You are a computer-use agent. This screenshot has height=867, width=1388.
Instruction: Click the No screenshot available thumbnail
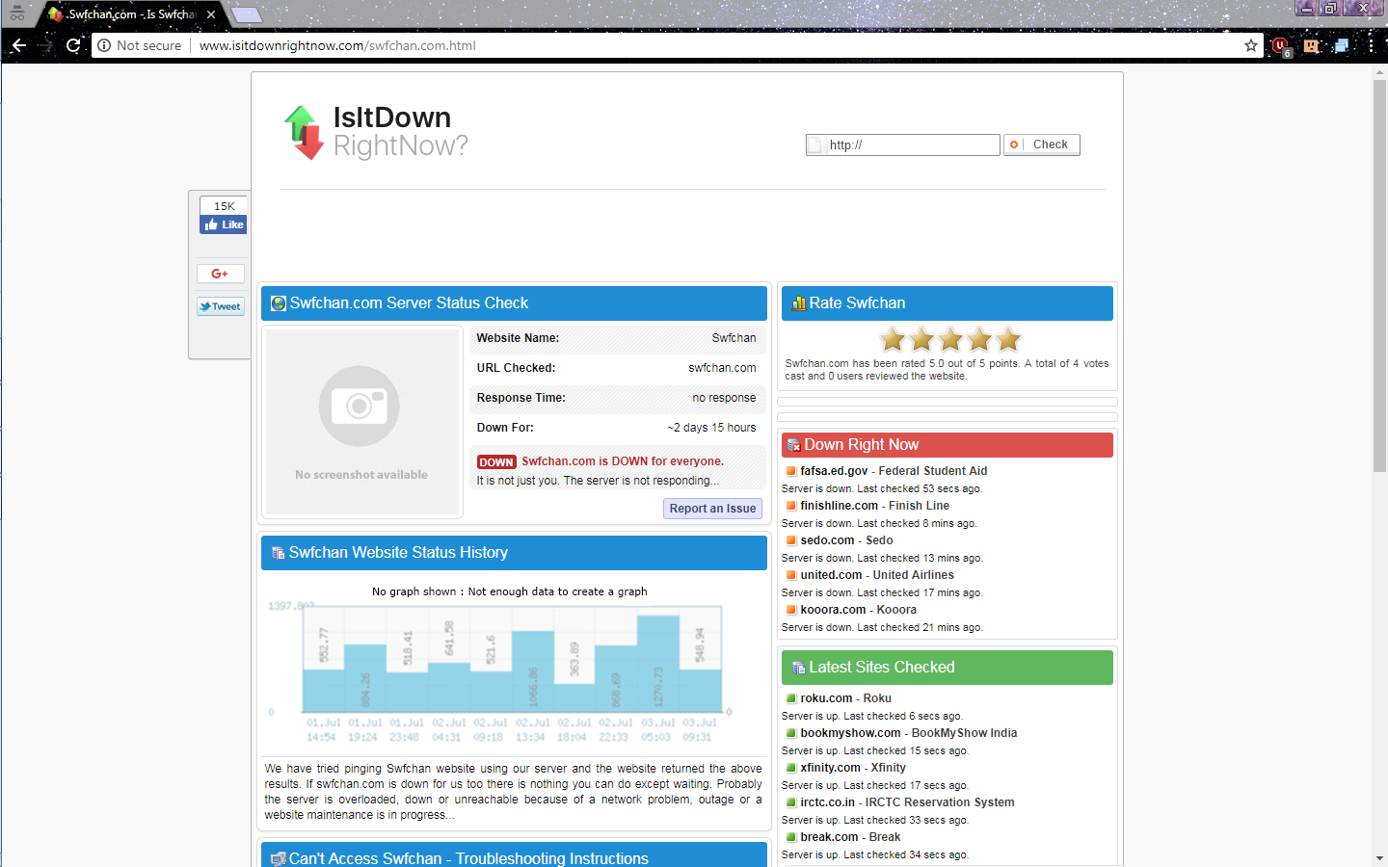point(362,422)
